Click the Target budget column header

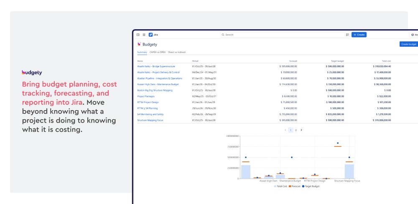pos(337,61)
